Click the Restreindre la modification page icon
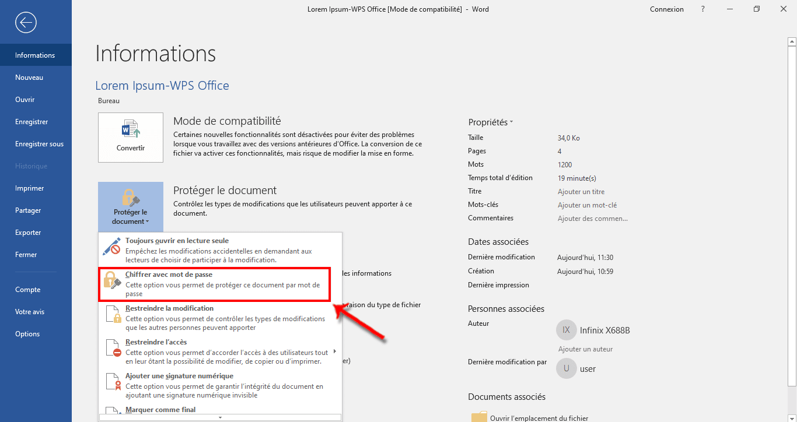 [x=113, y=314]
